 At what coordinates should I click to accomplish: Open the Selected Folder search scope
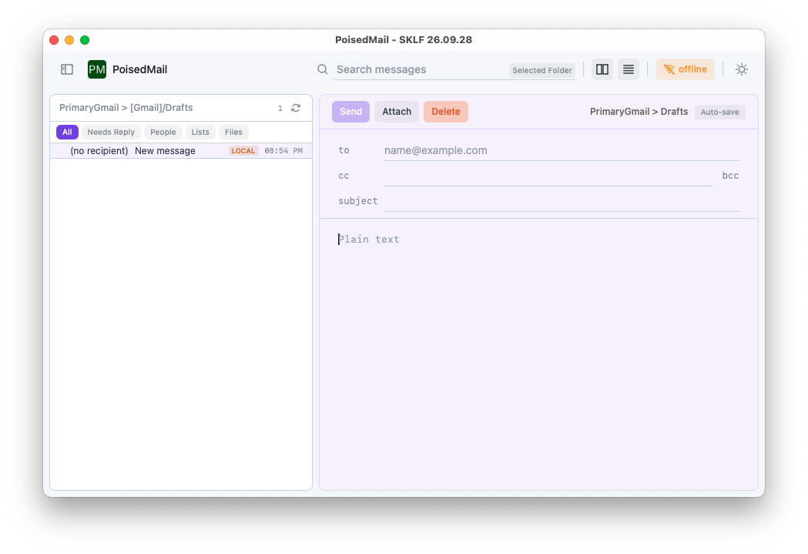[x=542, y=70]
